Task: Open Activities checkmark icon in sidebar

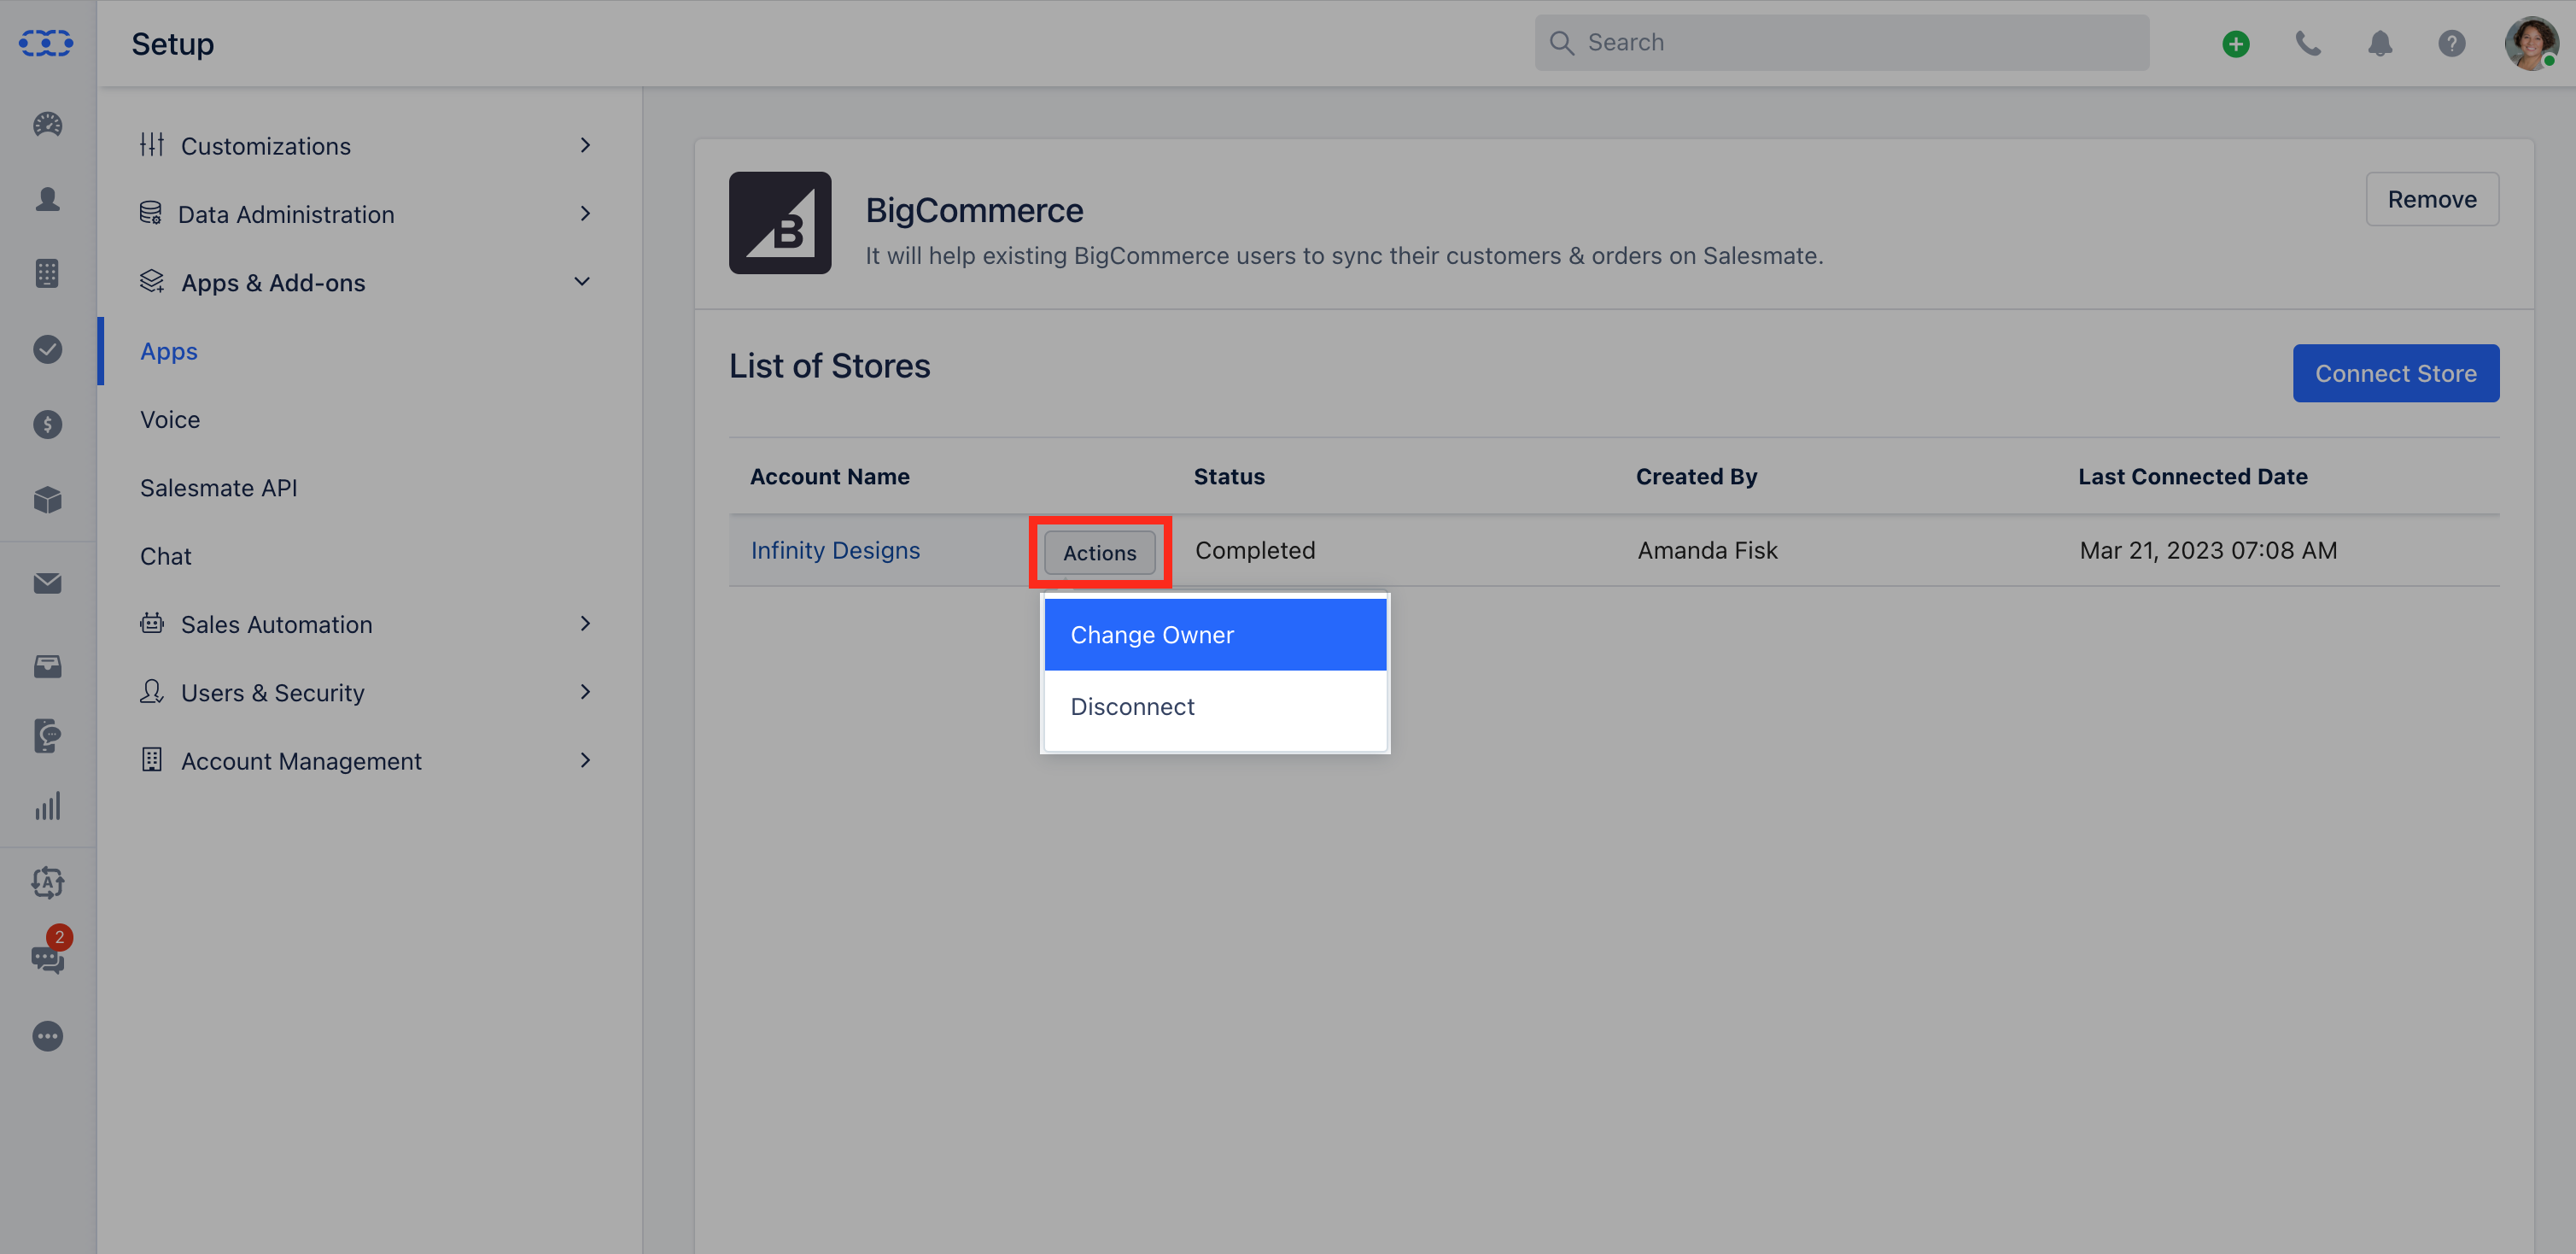Action: [x=47, y=349]
